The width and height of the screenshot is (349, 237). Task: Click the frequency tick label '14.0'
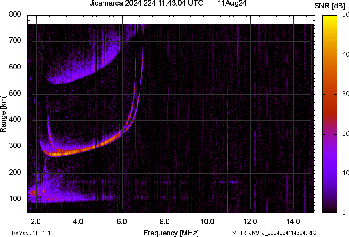293,222
